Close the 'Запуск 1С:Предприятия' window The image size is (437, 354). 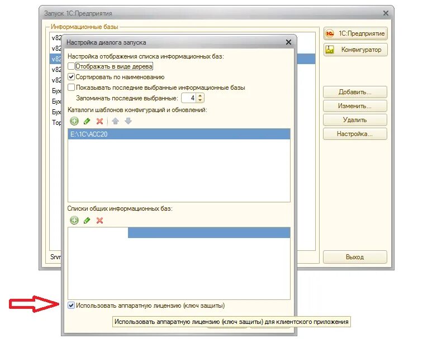click(386, 13)
